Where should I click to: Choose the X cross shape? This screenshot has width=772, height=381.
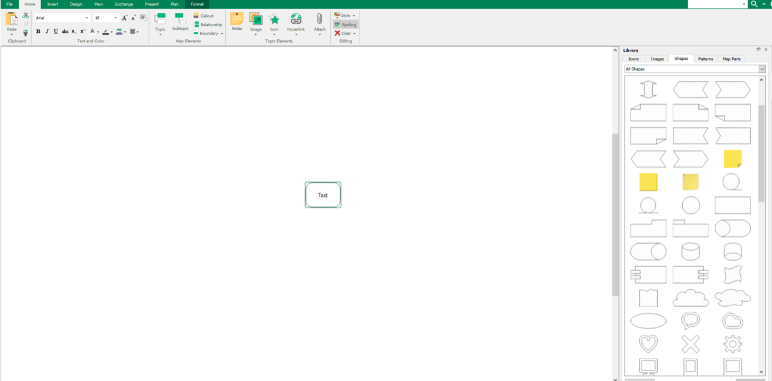(x=690, y=344)
